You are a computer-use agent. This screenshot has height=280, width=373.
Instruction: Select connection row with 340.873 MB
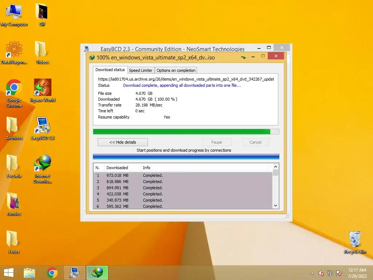(x=183, y=200)
